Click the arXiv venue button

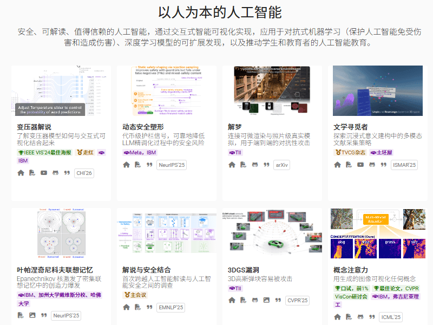(x=281, y=165)
